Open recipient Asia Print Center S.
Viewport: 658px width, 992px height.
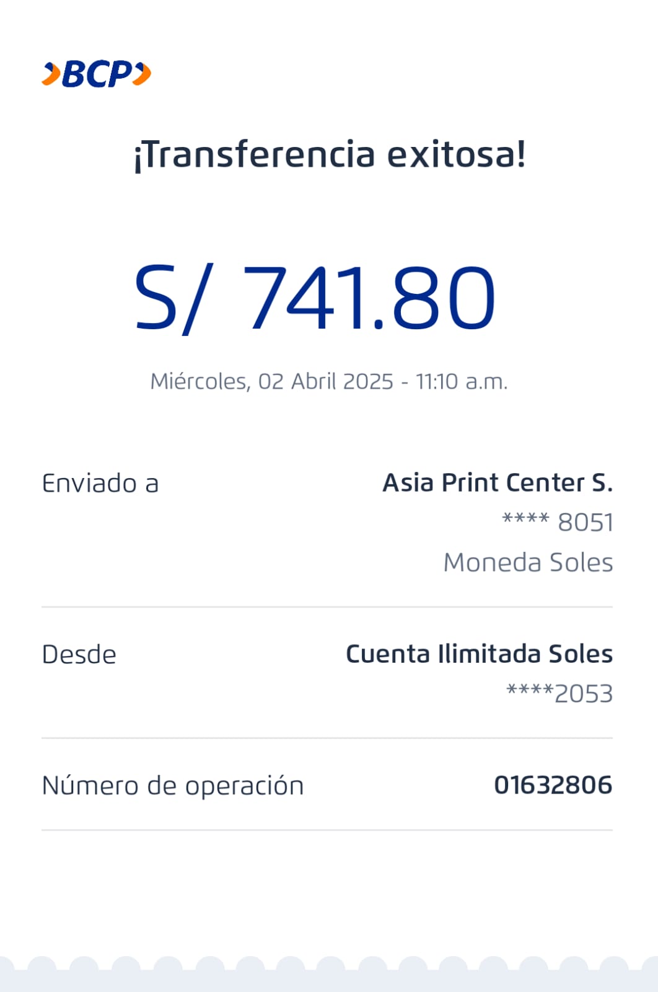pyautogui.click(x=498, y=483)
